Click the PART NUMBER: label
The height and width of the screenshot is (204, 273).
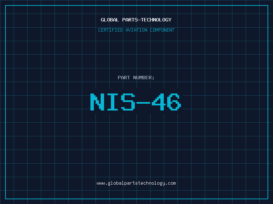(x=136, y=78)
